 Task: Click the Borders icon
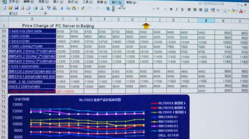[x=225, y=11]
